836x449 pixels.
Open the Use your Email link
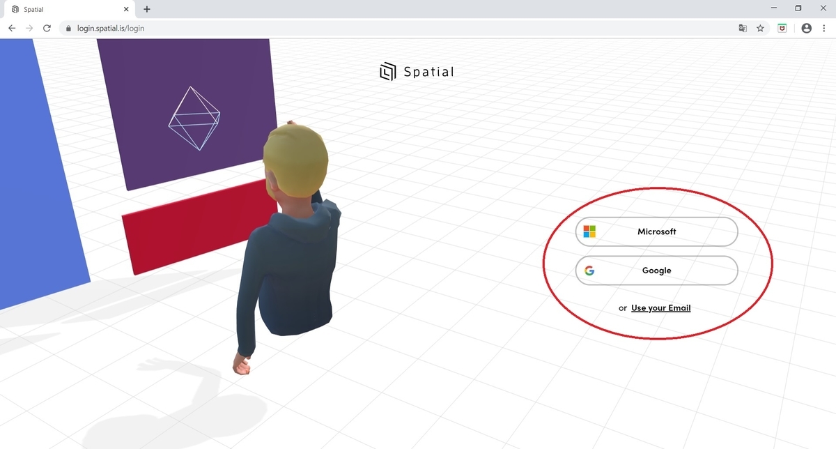click(x=660, y=307)
